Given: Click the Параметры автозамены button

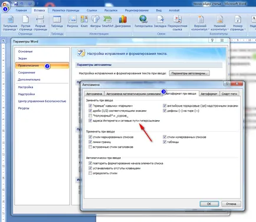Looking at the screenshot, I should click(189, 73).
